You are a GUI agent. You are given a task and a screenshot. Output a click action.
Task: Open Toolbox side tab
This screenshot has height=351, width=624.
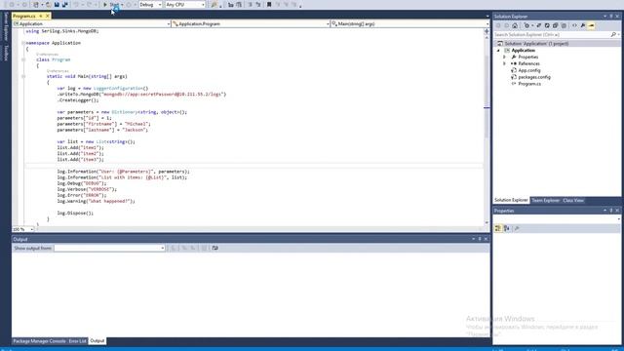pyautogui.click(x=6, y=53)
